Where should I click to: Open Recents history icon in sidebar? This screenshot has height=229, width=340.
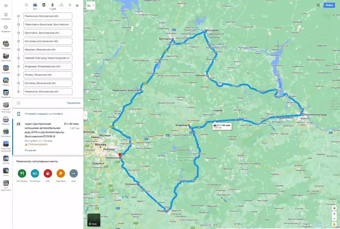[6, 29]
